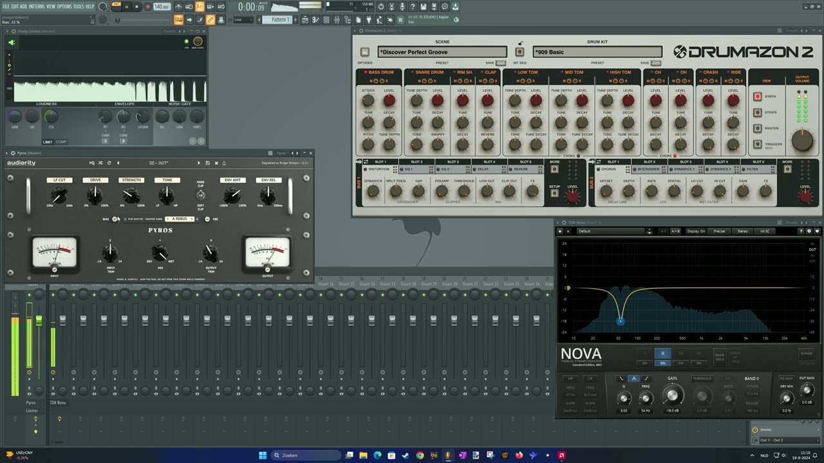Select the bell filter shape icon in Nova
The image size is (824, 463).
pos(633,379)
